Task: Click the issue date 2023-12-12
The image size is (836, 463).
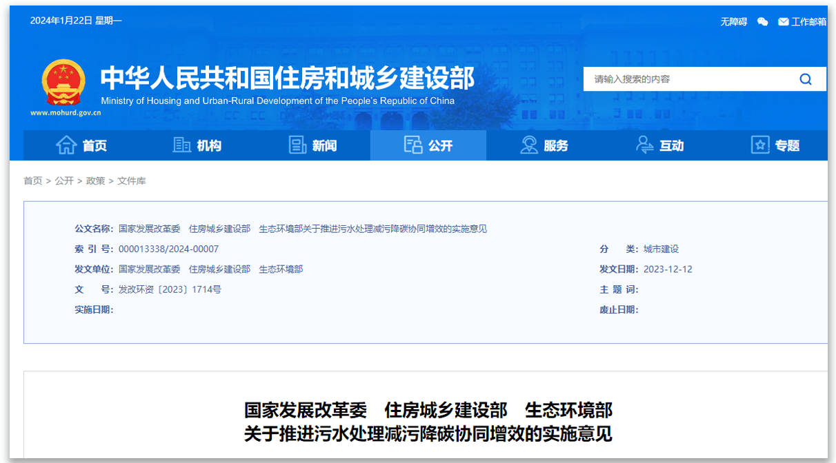Action: click(x=668, y=269)
